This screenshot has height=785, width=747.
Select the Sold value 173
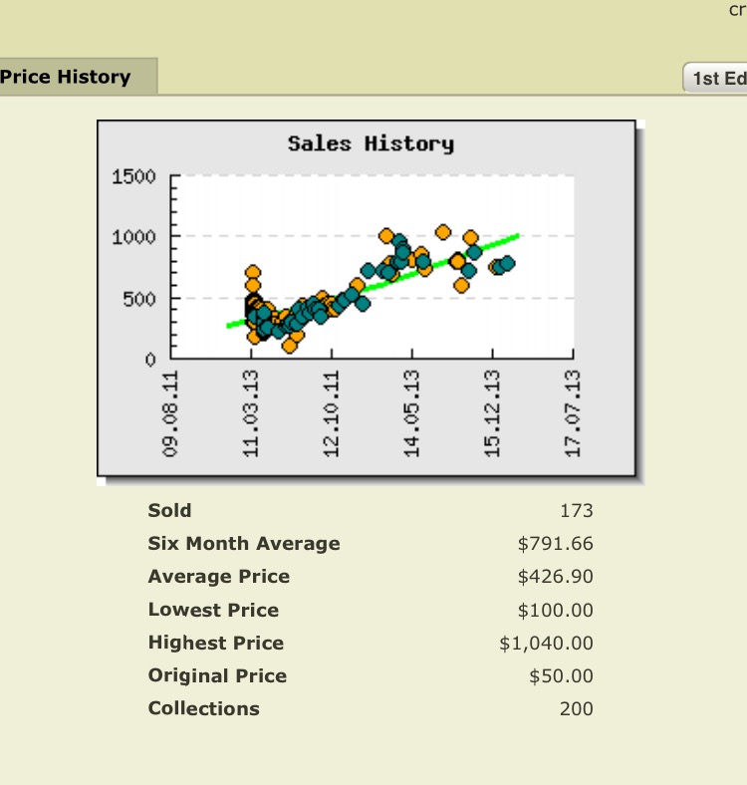pyautogui.click(x=577, y=511)
